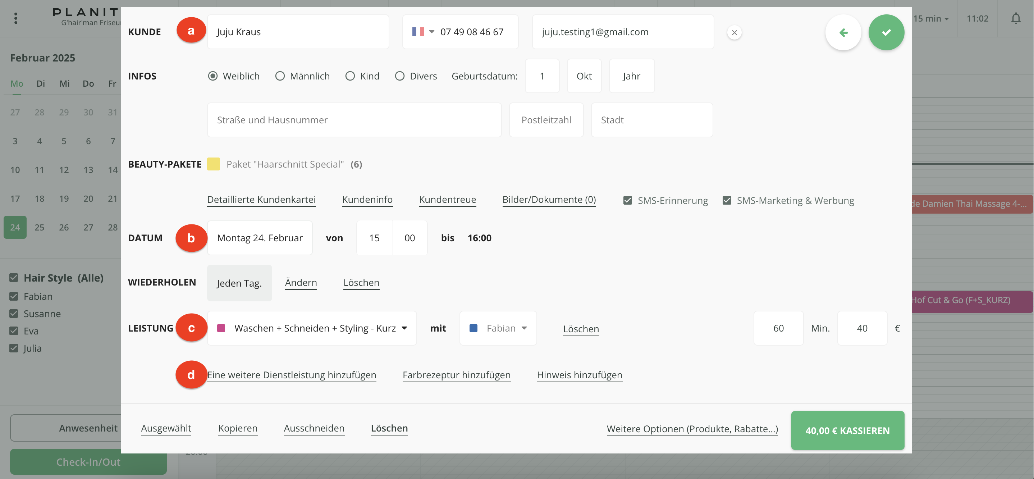Open the 15 min interval dropdown

pos(930,18)
